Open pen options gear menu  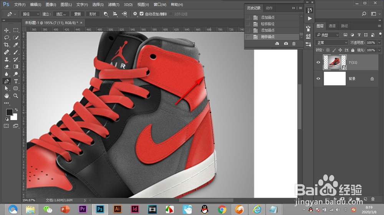135,14
